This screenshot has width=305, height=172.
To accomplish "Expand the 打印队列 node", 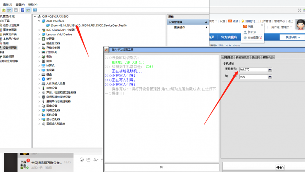I will (x=39, y=52).
